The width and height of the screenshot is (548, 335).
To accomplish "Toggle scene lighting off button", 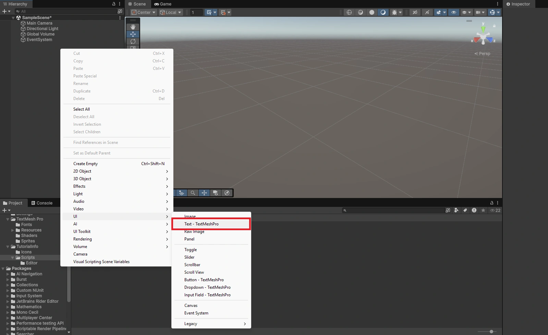I will 427,12.
